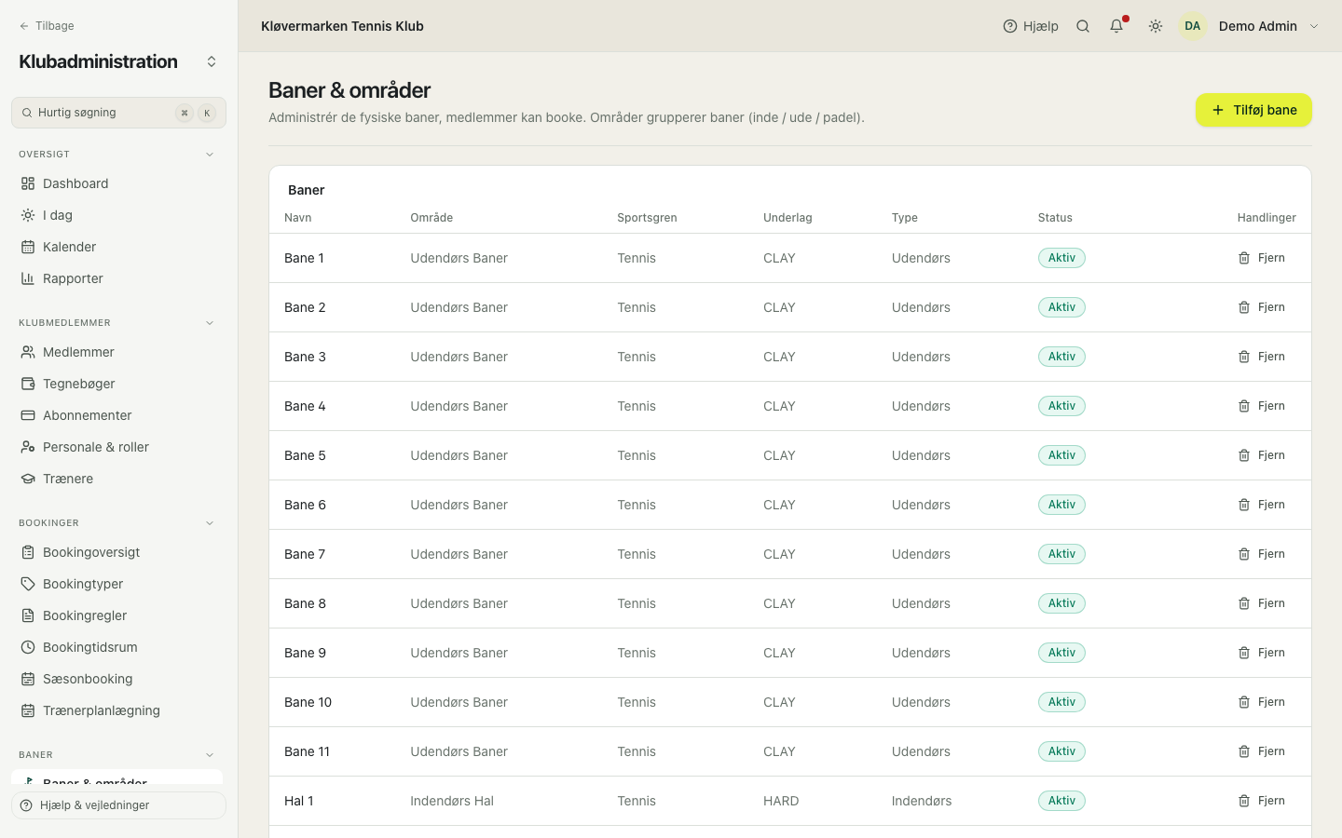Click Fjern for Bane 5
This screenshot has width=1342, height=838.
point(1262,455)
